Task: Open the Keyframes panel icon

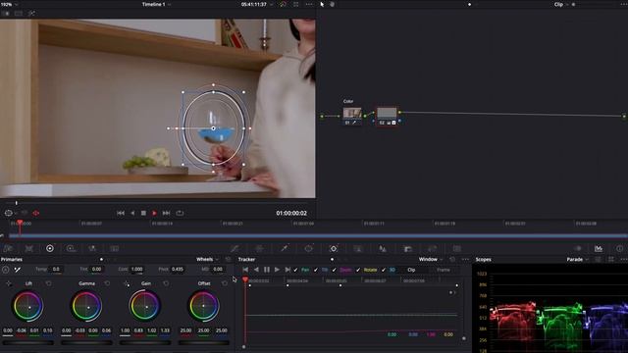Action: (578, 248)
